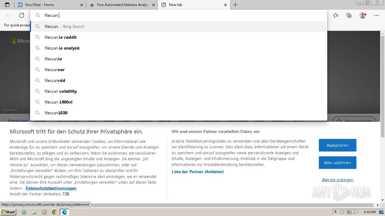385x216 pixels.
Task: Open the Windows Start button
Action: coord(8,212)
